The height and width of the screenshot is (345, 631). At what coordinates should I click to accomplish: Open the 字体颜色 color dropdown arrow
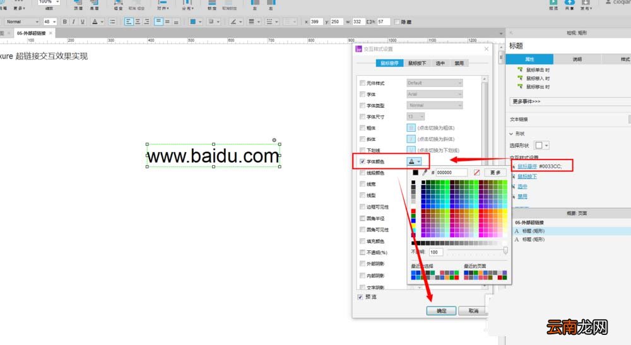coord(419,161)
